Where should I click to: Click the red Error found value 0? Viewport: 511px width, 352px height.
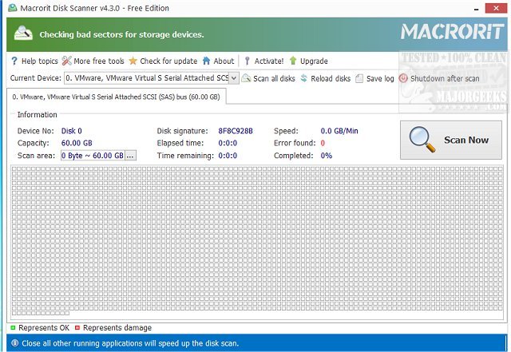323,143
